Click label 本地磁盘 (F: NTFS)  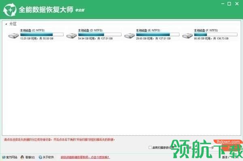coord(206,30)
